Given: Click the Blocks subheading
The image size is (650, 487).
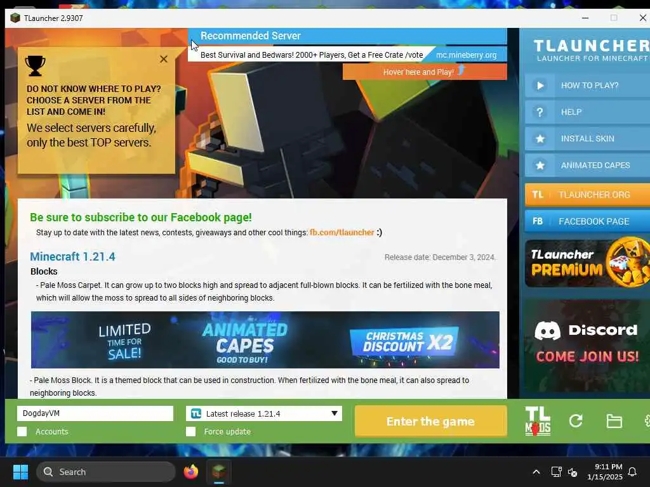Looking at the screenshot, I should pyautogui.click(x=44, y=271).
